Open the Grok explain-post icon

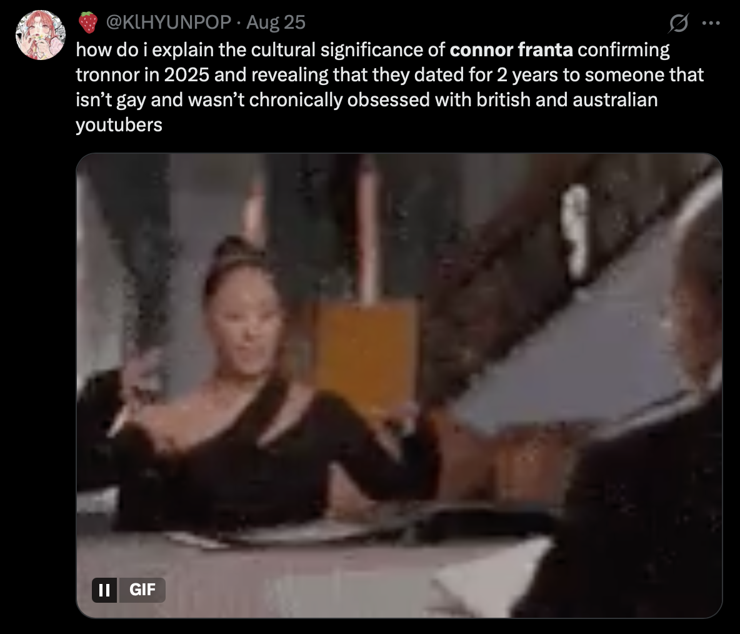click(678, 23)
